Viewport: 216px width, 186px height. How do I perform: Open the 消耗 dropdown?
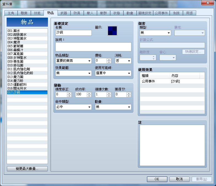123,61
